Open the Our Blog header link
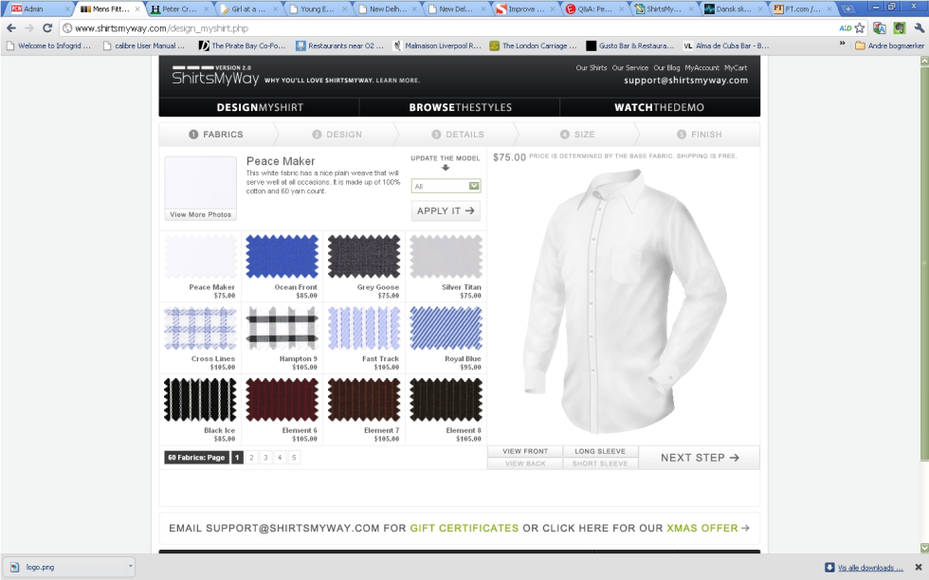 pyautogui.click(x=666, y=68)
